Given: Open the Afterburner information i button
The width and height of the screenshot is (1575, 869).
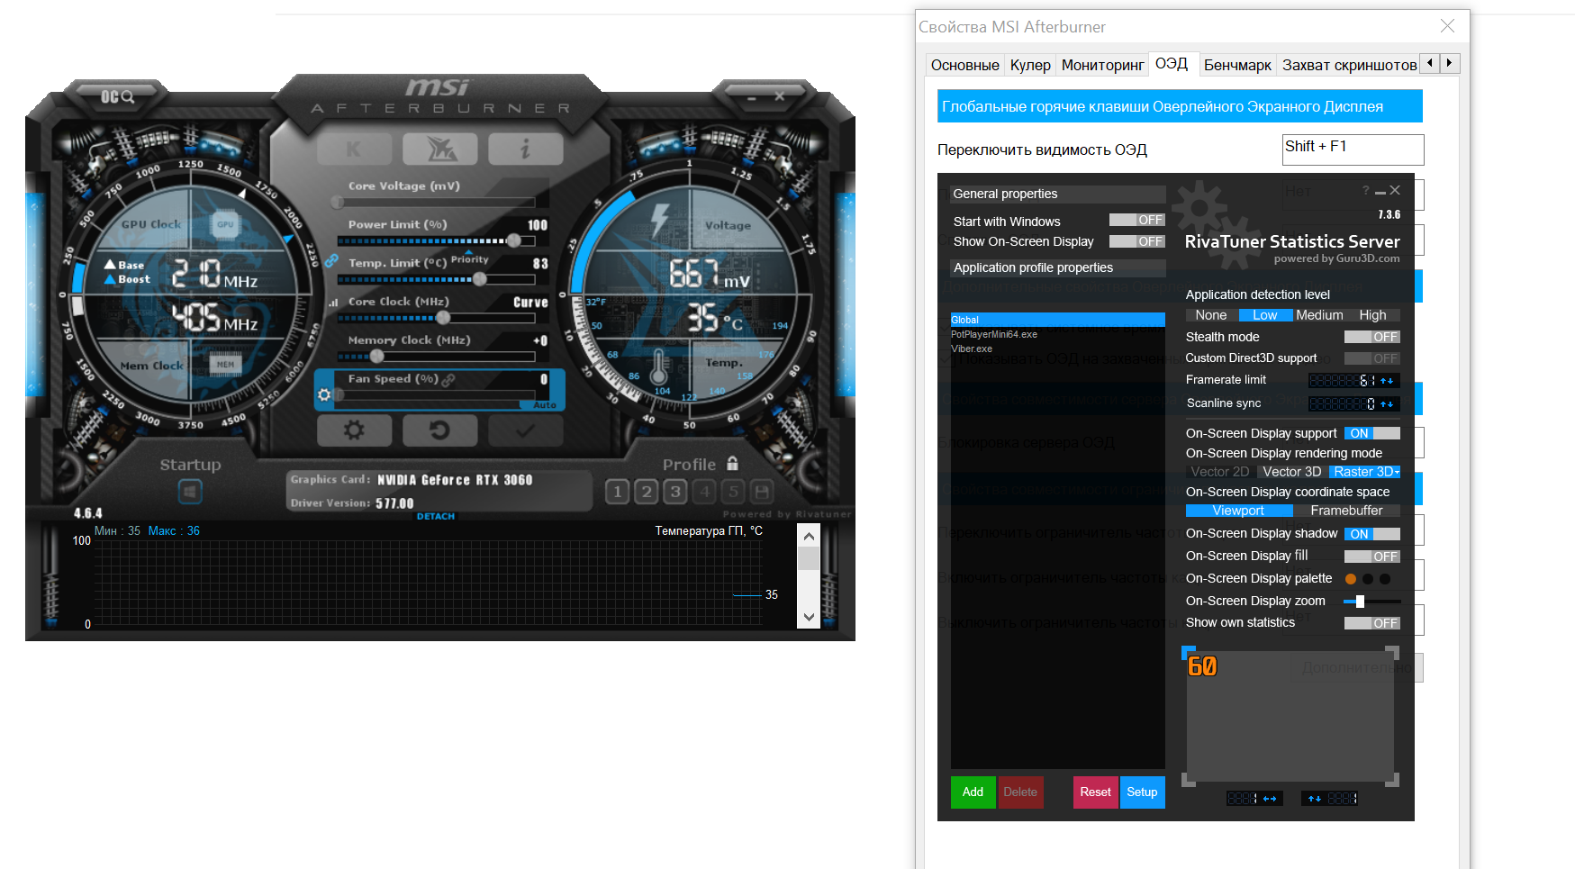Looking at the screenshot, I should [526, 149].
